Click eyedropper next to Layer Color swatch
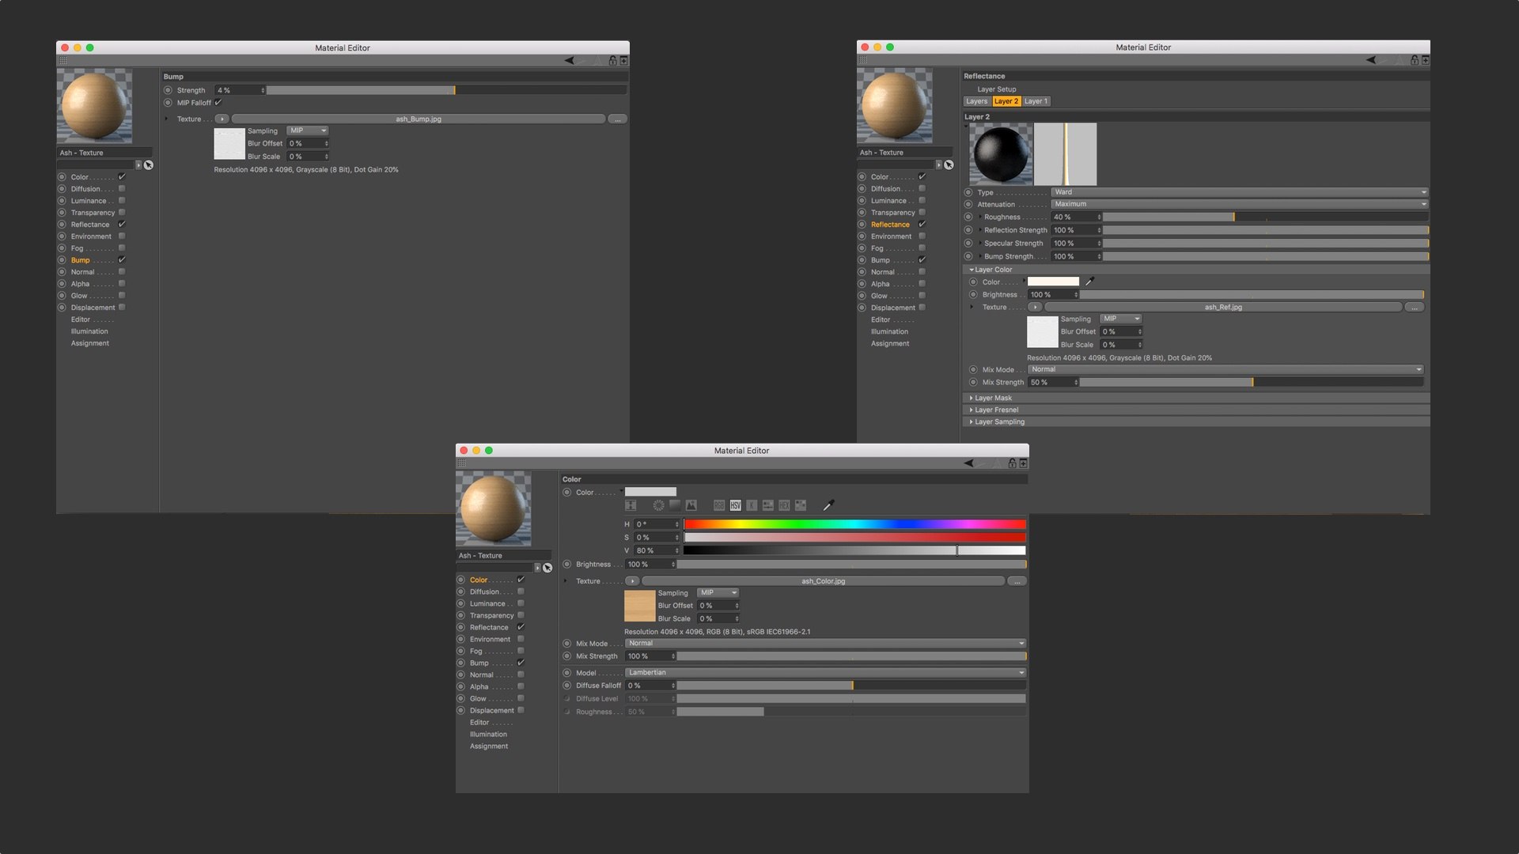Image resolution: width=1519 pixels, height=854 pixels. click(1089, 282)
